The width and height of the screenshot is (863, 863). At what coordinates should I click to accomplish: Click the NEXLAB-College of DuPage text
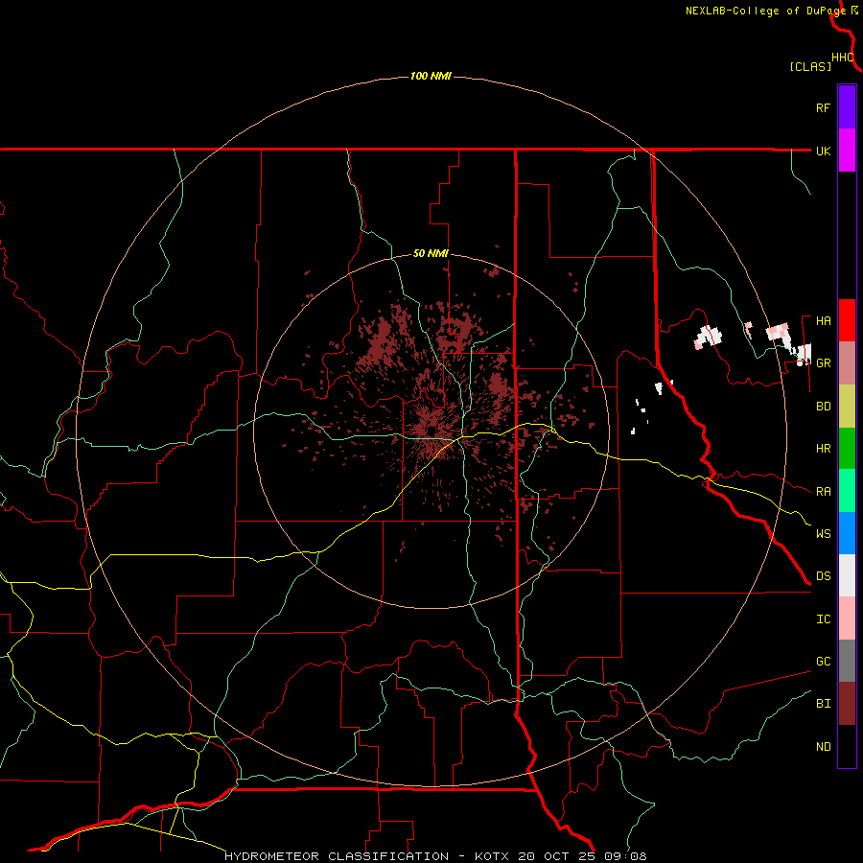point(765,11)
